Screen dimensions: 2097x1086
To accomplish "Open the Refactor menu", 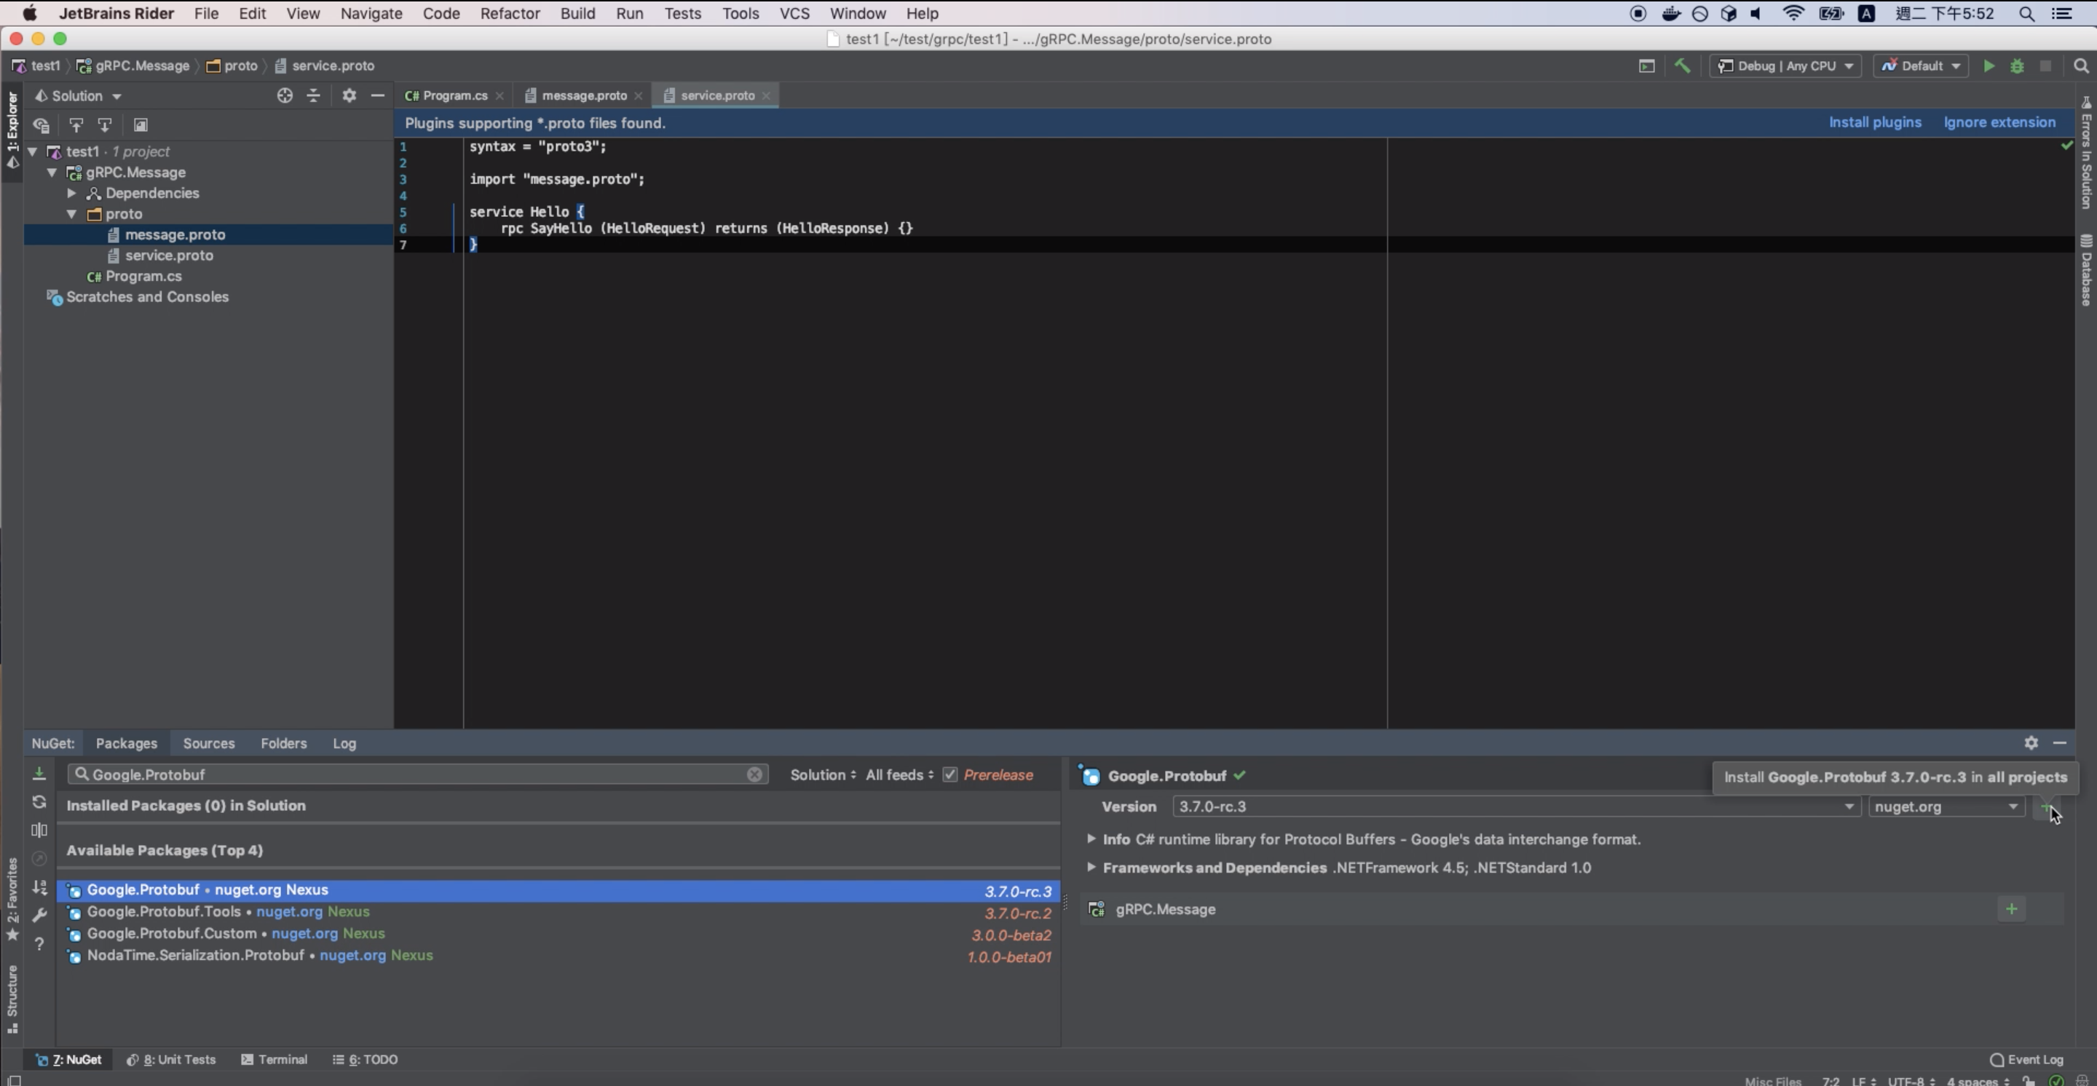I will pos(510,14).
